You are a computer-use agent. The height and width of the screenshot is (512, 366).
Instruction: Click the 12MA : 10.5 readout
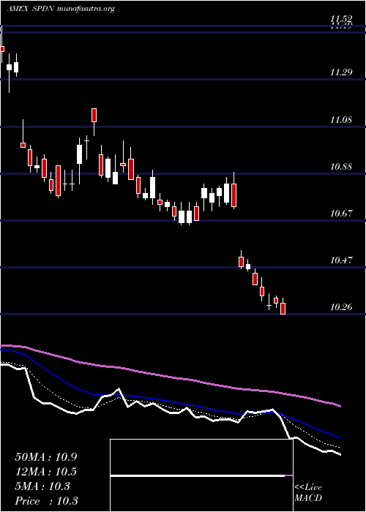click(46, 472)
